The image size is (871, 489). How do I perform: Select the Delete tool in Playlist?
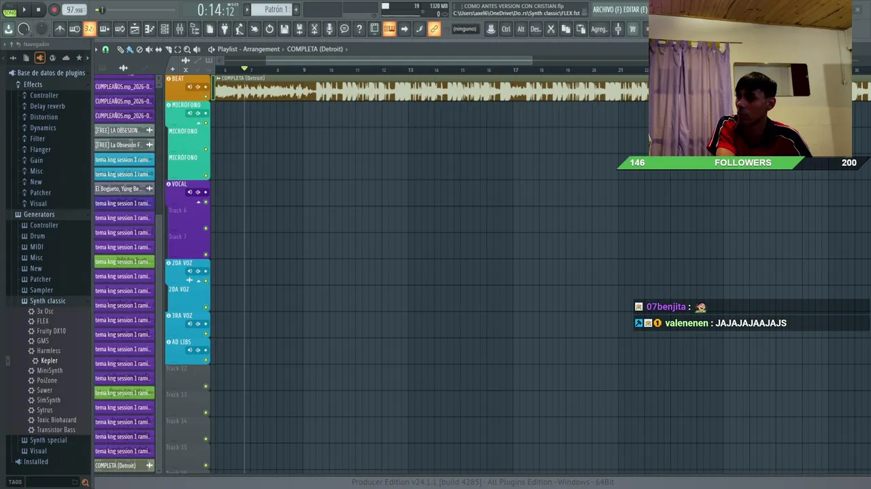click(139, 50)
